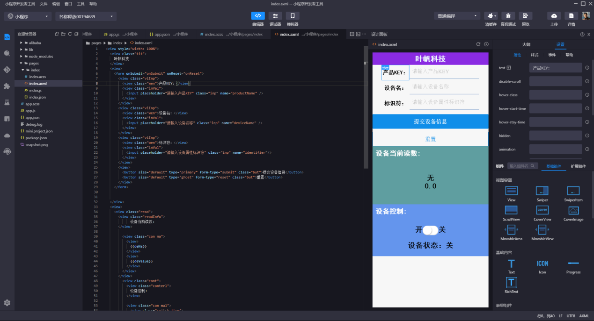Close the 设计面板 design panel
The image size is (594, 321).
[x=589, y=35]
